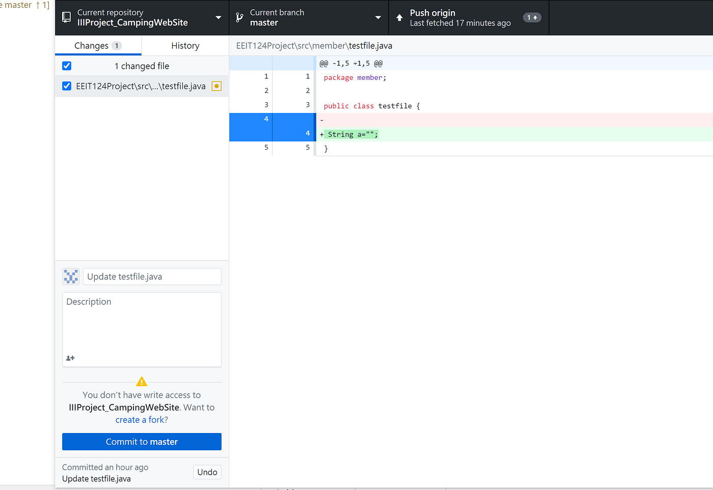
Task: Click the Committed an hour ago text
Action: pyautogui.click(x=105, y=467)
